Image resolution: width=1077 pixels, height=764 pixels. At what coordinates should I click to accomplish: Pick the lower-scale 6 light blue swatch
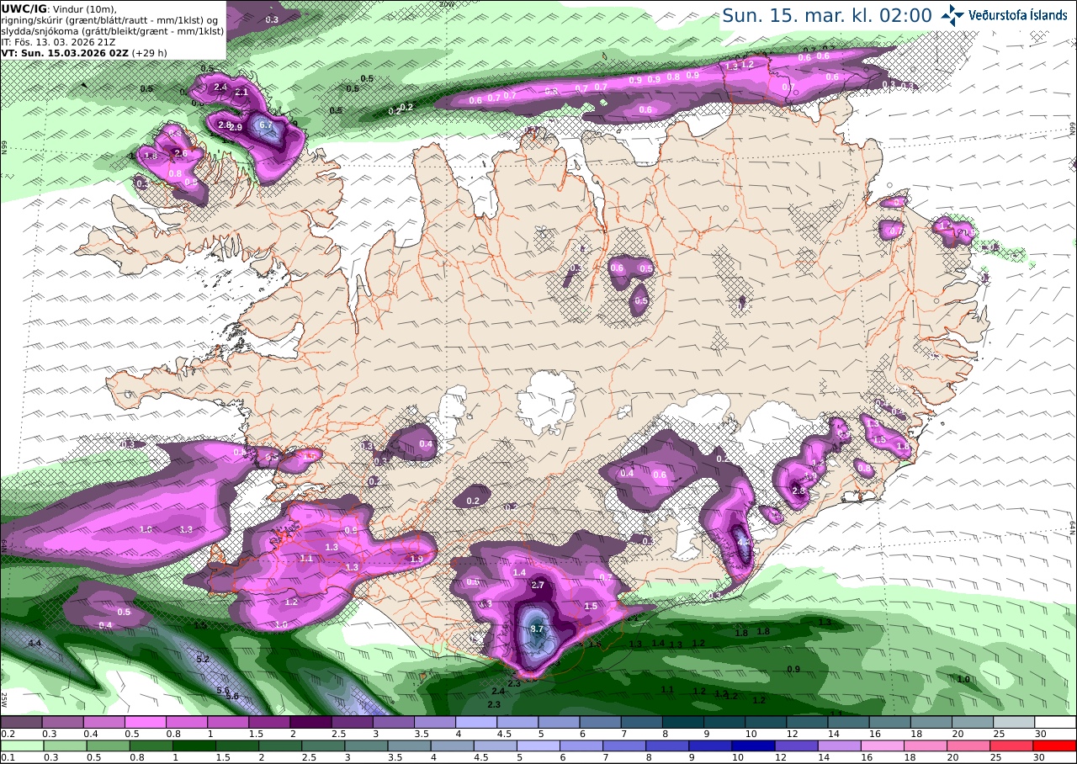coord(581,745)
